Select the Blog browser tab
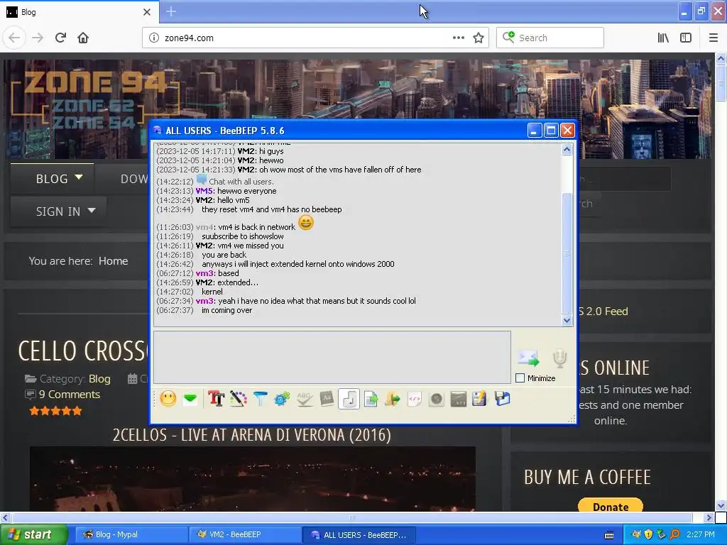 (80, 12)
